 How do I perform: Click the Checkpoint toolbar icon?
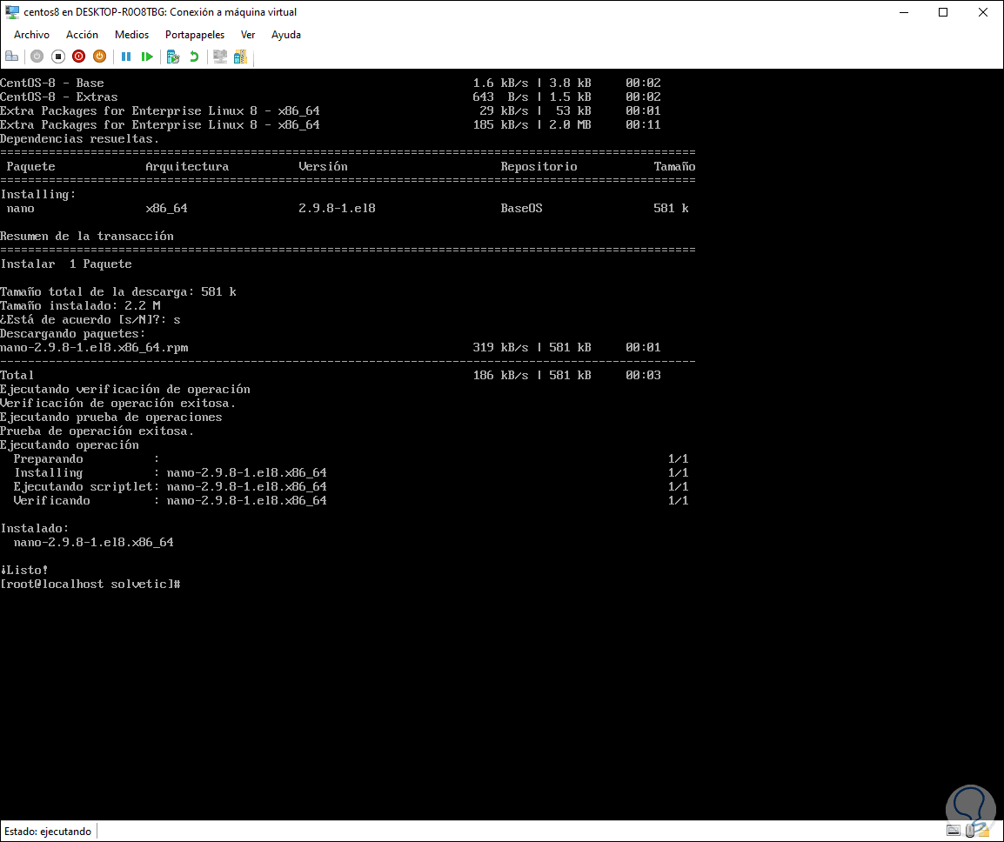point(173,57)
